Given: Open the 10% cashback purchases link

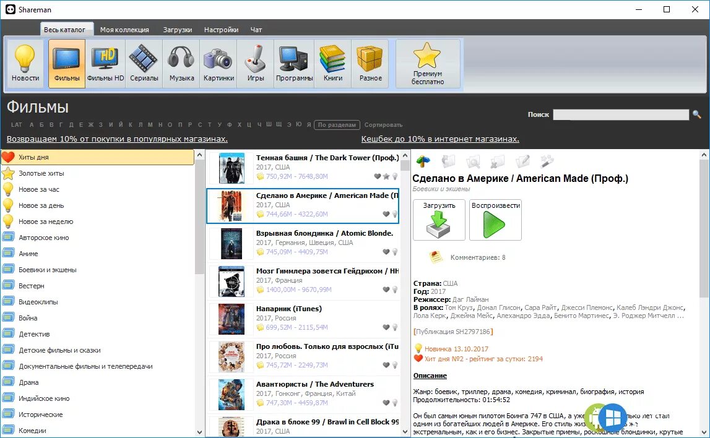Looking at the screenshot, I should click(117, 139).
